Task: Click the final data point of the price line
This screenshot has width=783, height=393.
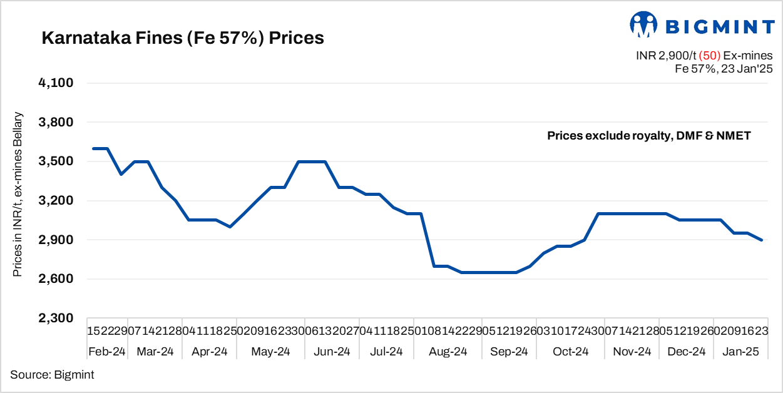Action: tap(761, 240)
